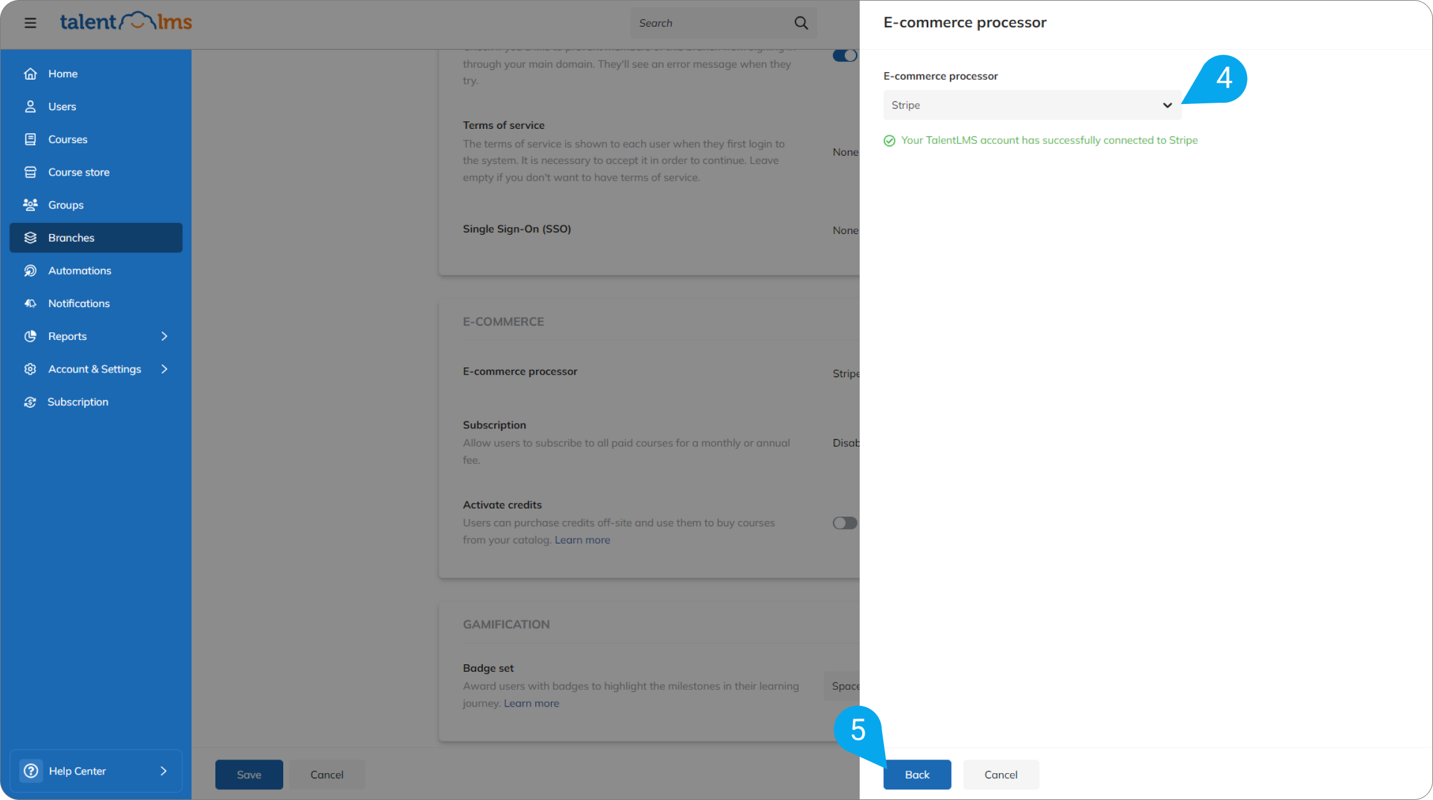Click the green success checkmark icon
Image resolution: width=1433 pixels, height=800 pixels.
tap(890, 141)
